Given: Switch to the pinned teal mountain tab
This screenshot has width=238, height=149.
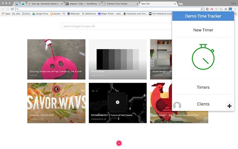Looking at the screenshot, I should click(x=23, y=4).
